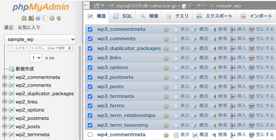
Task: Expand wp2_termmeta tree node
Action: click(x=5, y=134)
